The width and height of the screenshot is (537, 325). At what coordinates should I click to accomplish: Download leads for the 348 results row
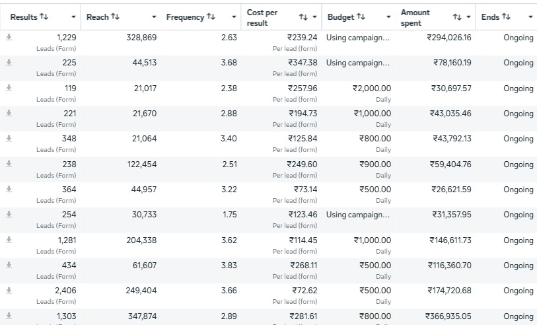pos(9,138)
